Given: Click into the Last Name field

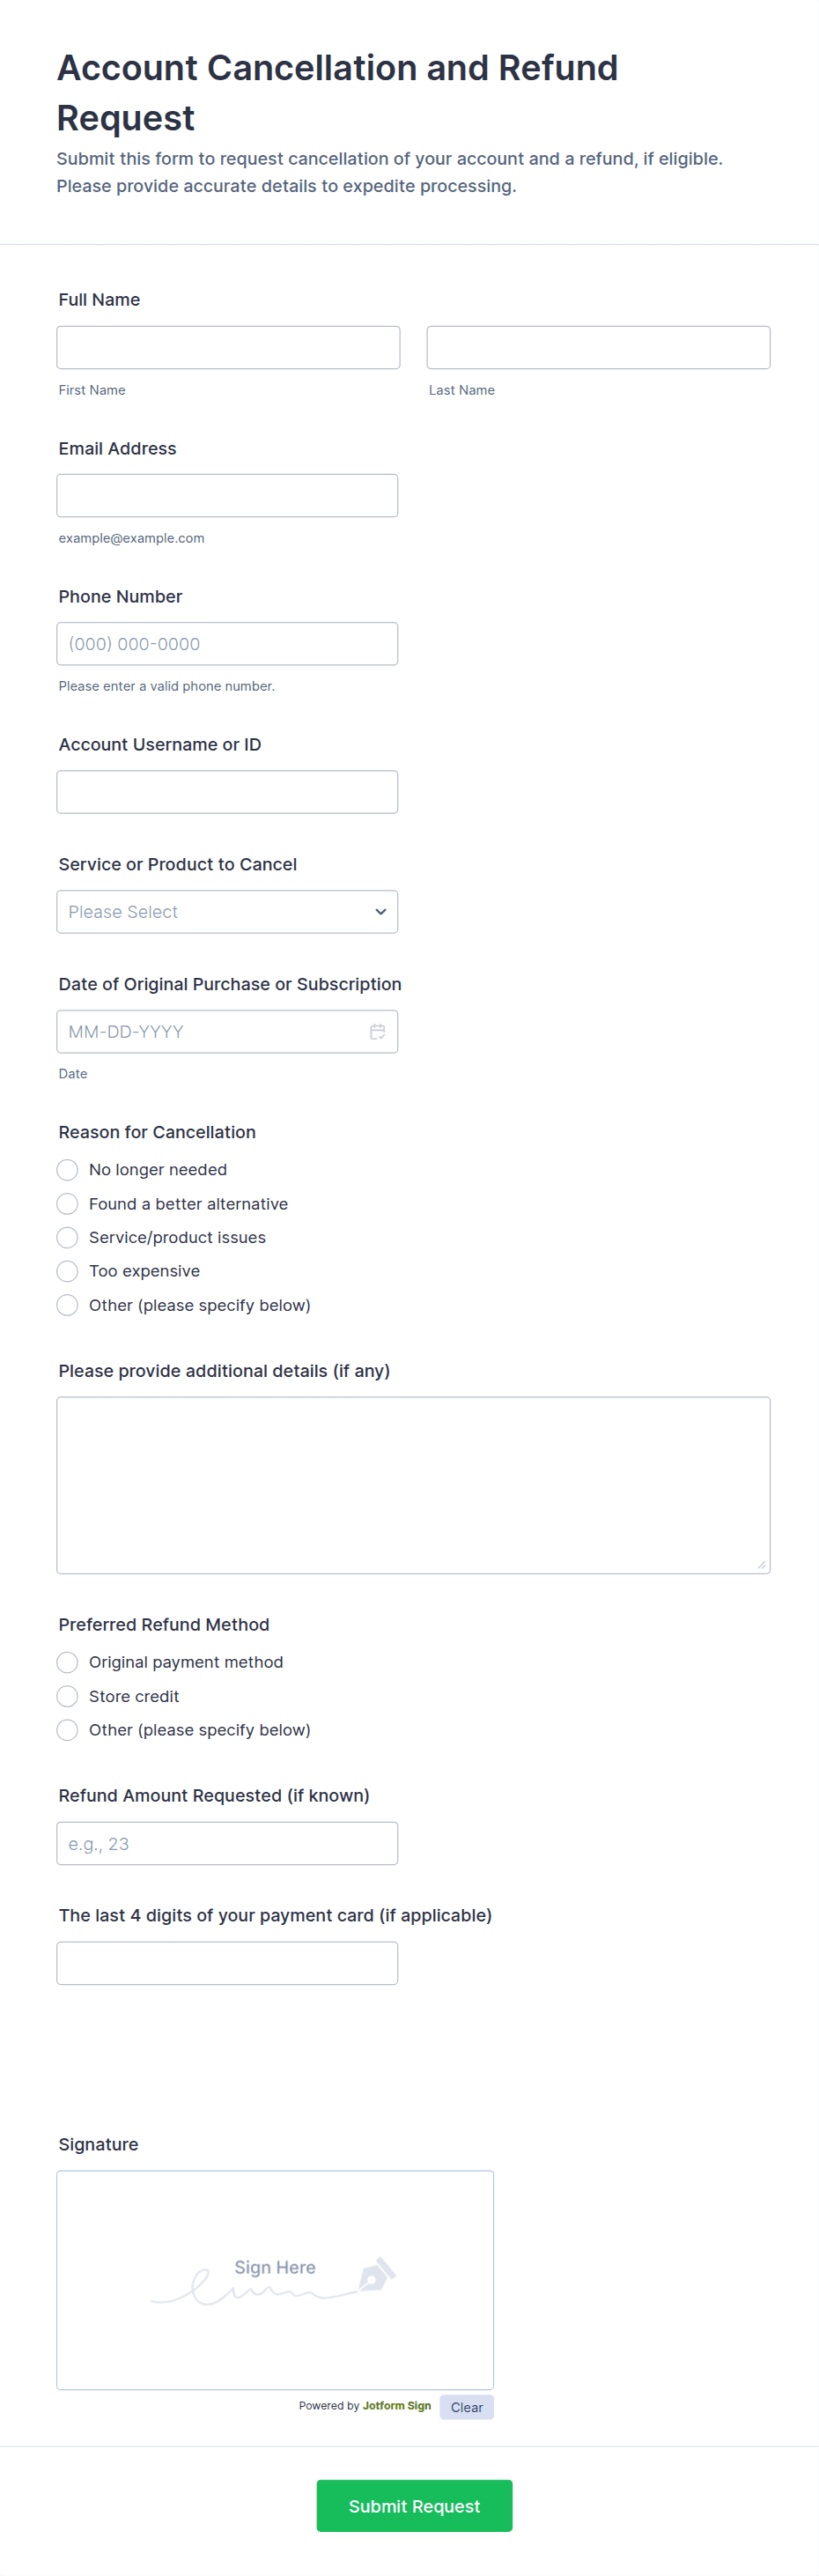Looking at the screenshot, I should [x=598, y=347].
